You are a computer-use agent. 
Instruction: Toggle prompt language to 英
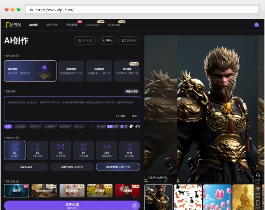tap(126, 126)
